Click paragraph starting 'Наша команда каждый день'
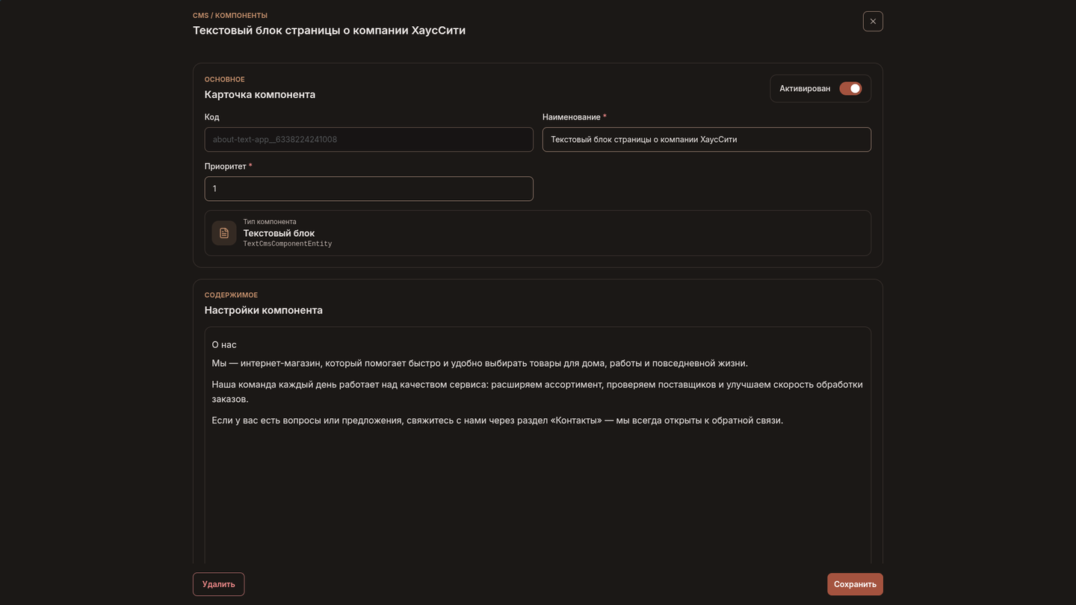Viewport: 1076px width, 605px height. (537, 392)
